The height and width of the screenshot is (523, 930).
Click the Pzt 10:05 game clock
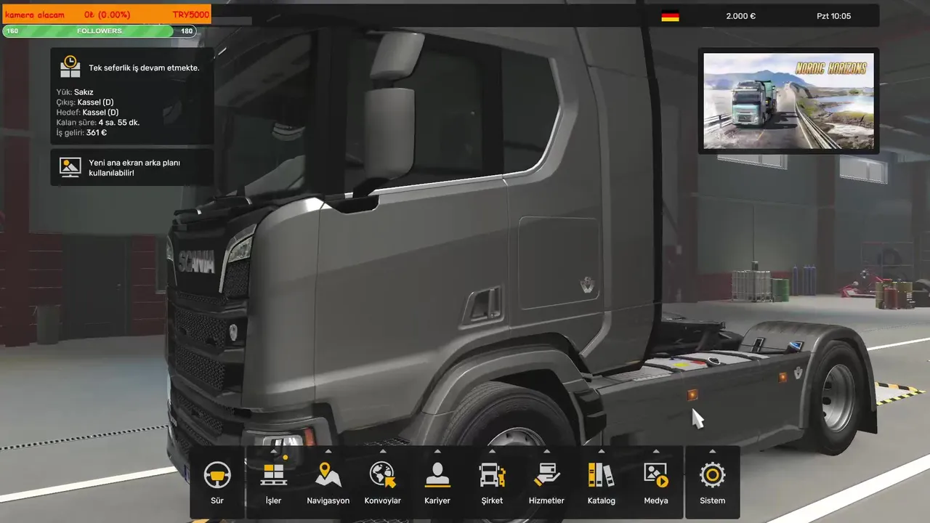[833, 16]
